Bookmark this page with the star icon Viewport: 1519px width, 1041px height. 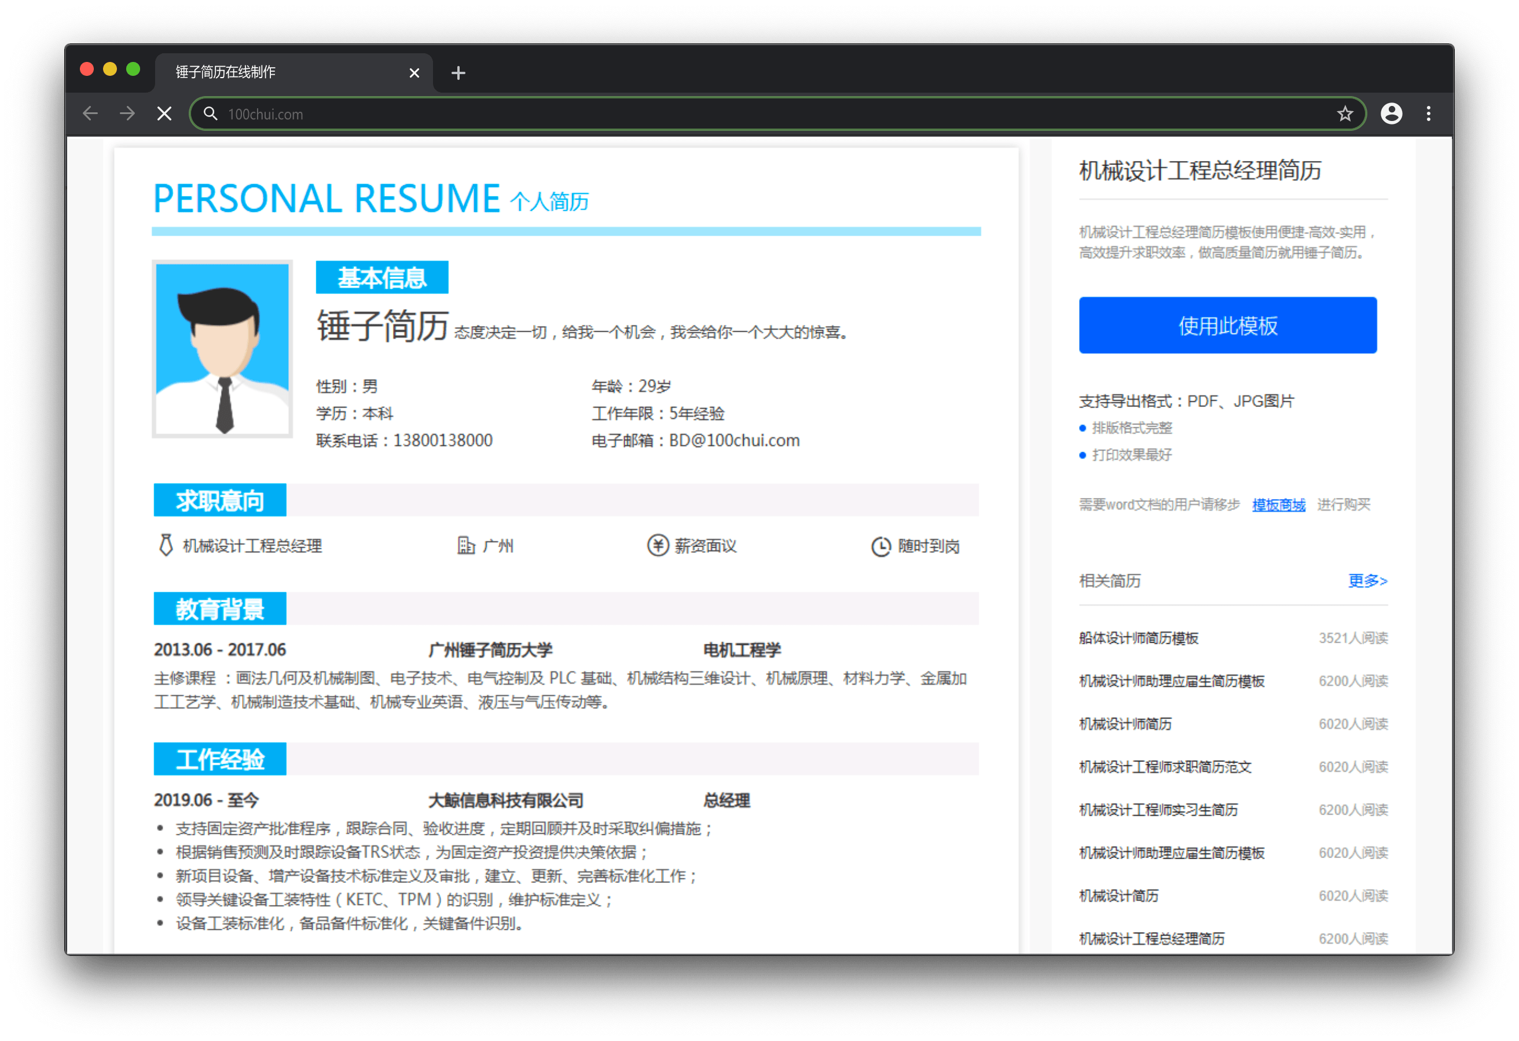1345,114
